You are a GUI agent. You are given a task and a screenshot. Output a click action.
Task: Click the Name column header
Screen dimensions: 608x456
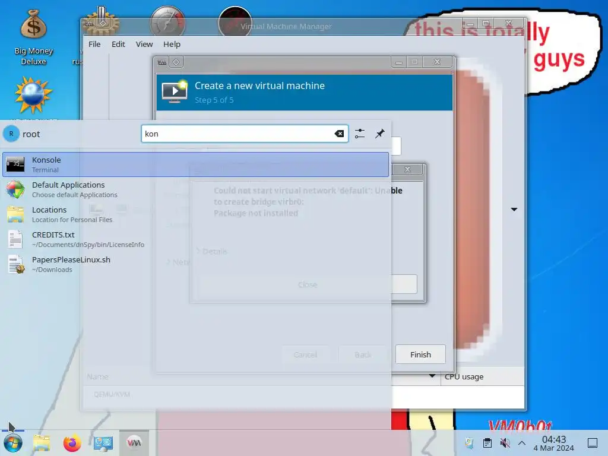(98, 376)
